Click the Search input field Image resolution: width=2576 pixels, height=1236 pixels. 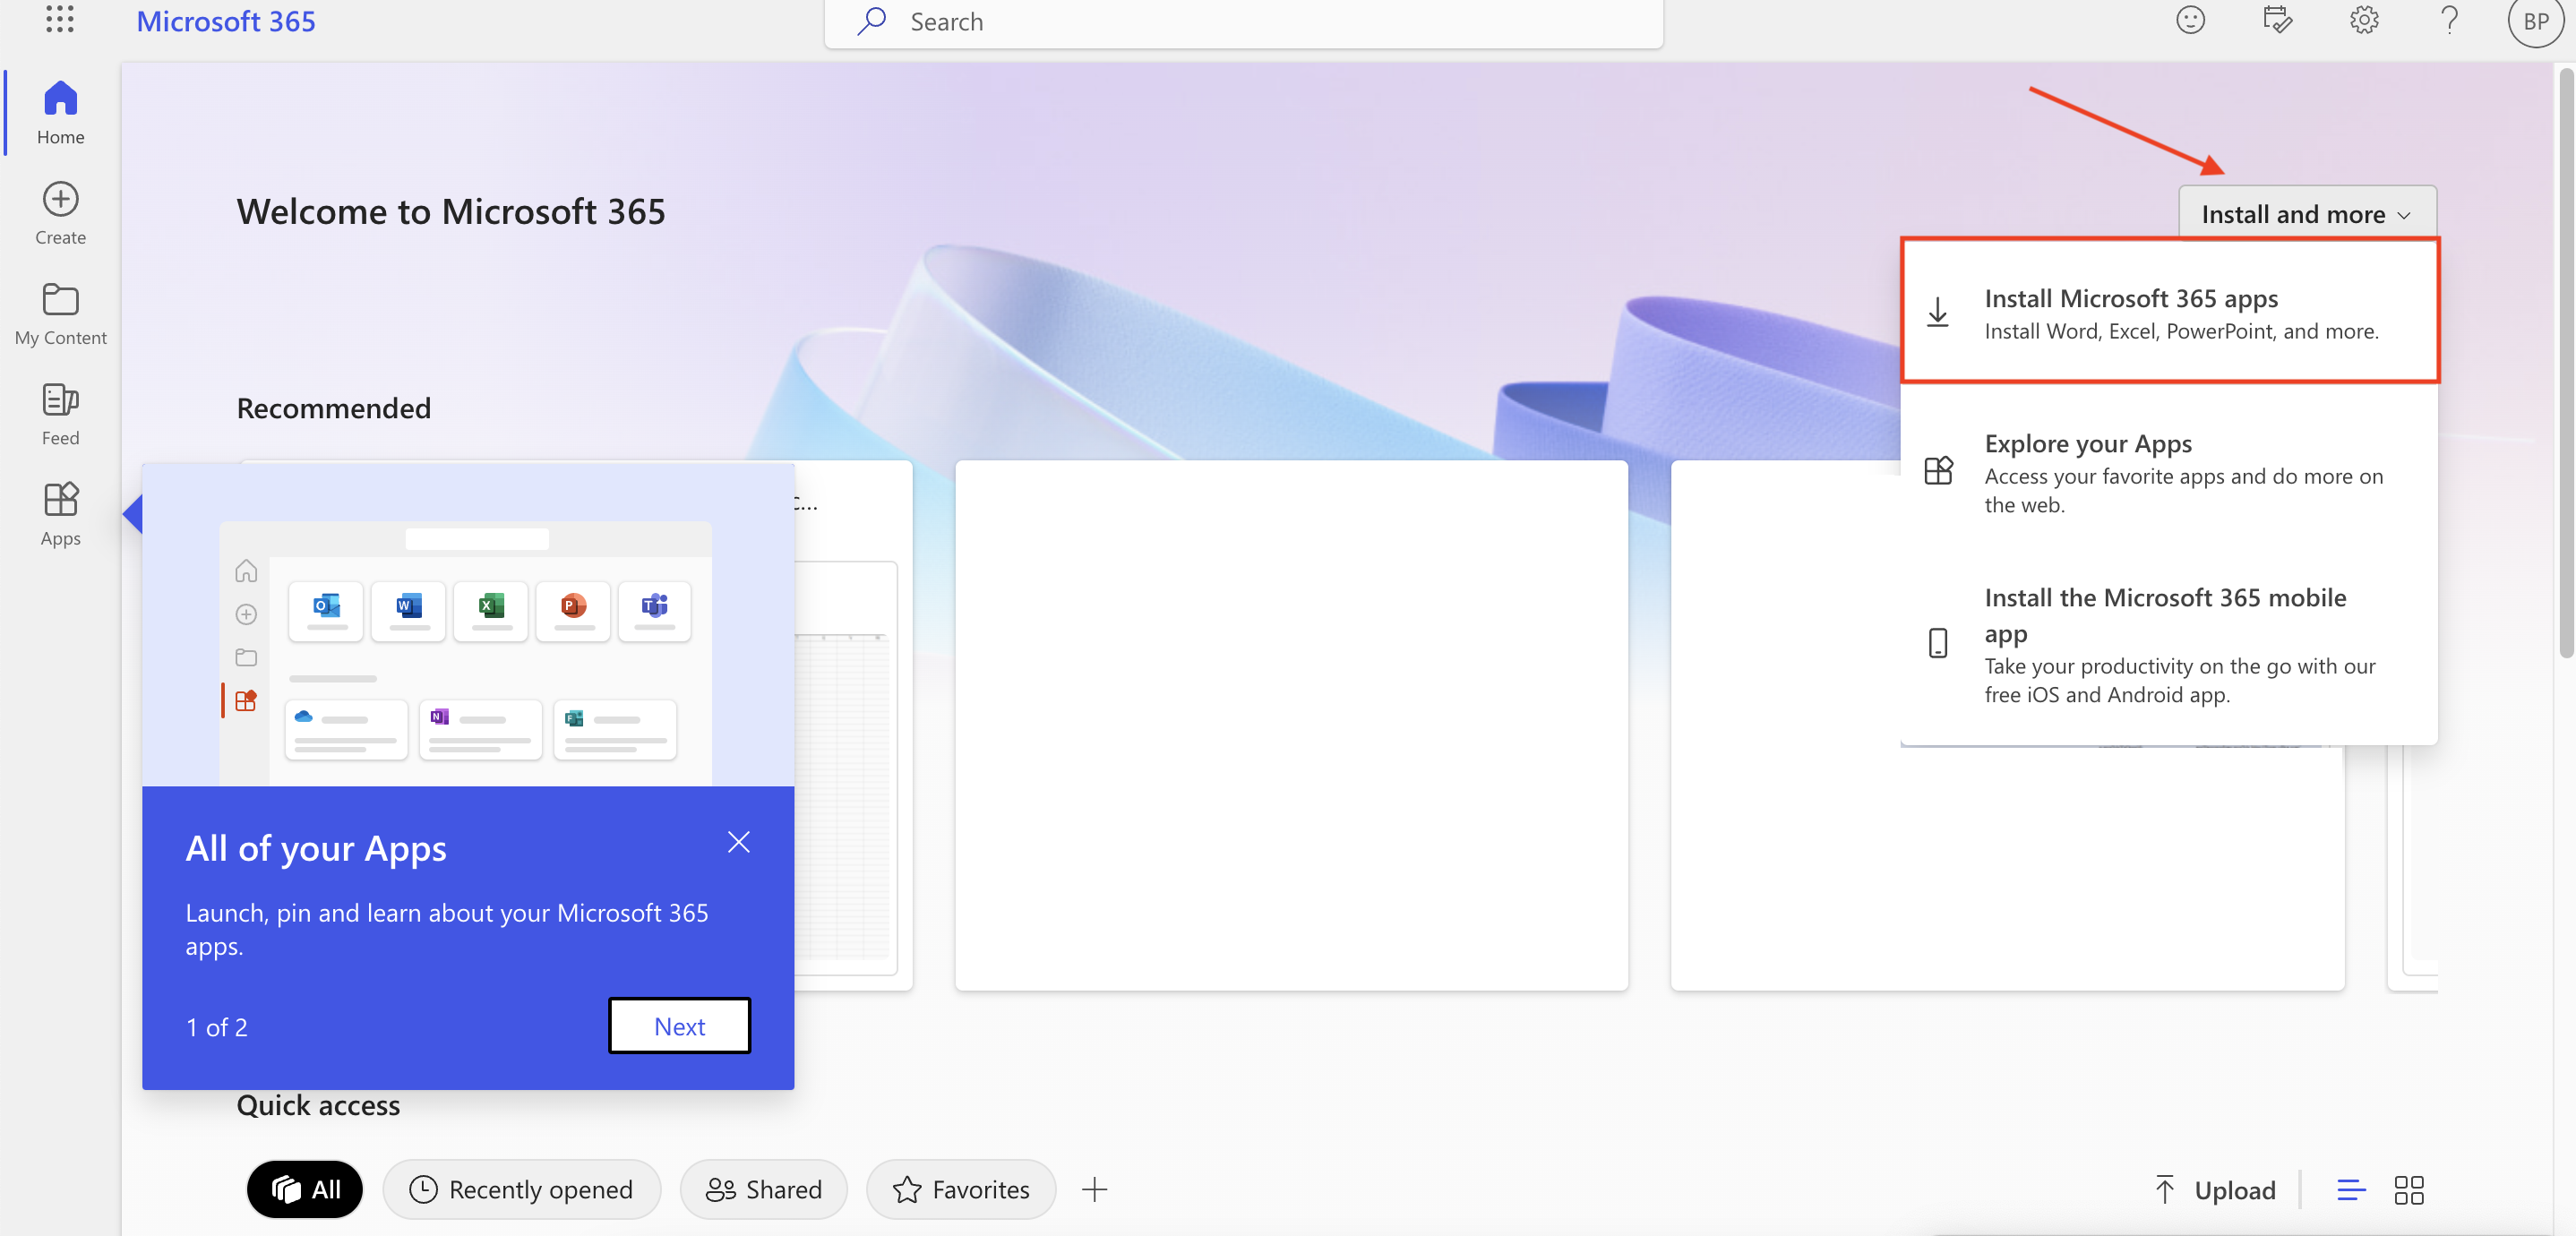point(1243,22)
